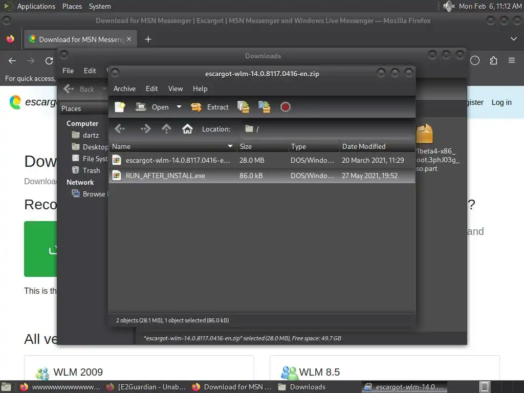
Task: List all Firefox tabs chevron
Action: click(514, 39)
